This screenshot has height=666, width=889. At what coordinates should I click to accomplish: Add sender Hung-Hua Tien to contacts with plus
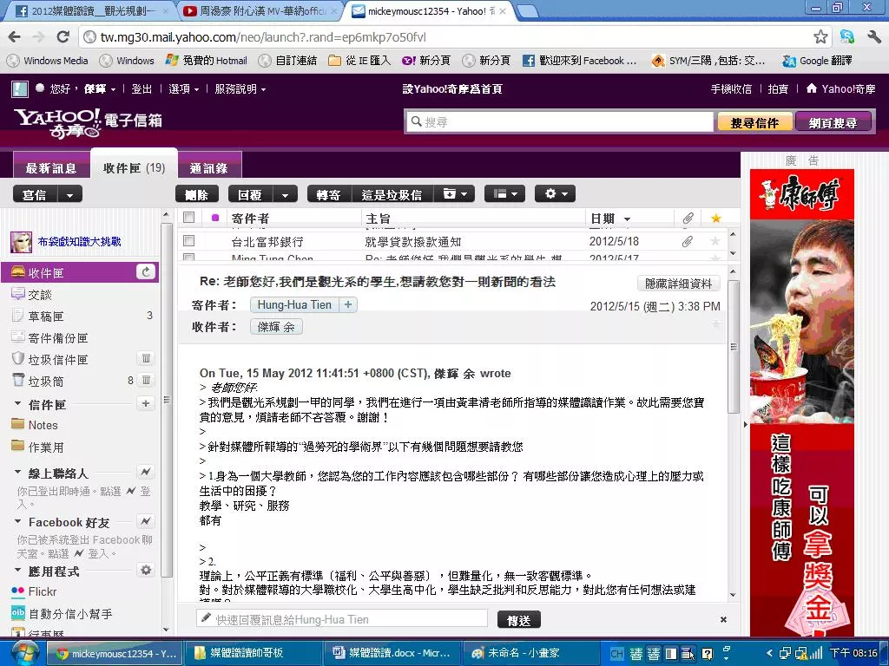click(x=348, y=304)
